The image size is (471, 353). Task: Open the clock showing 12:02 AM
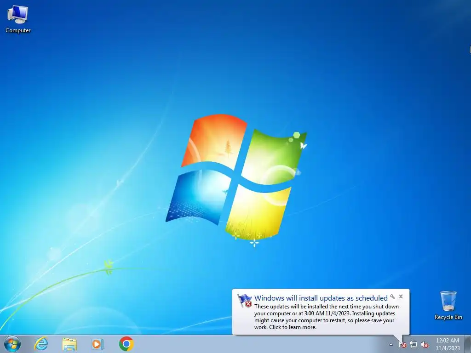tap(448, 344)
